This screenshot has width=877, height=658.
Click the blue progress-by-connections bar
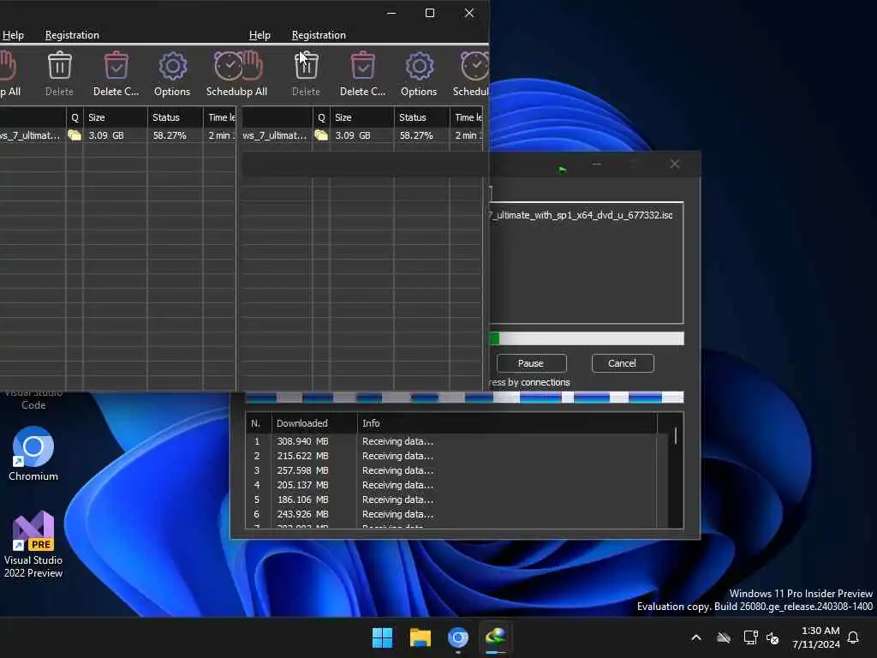(x=464, y=398)
